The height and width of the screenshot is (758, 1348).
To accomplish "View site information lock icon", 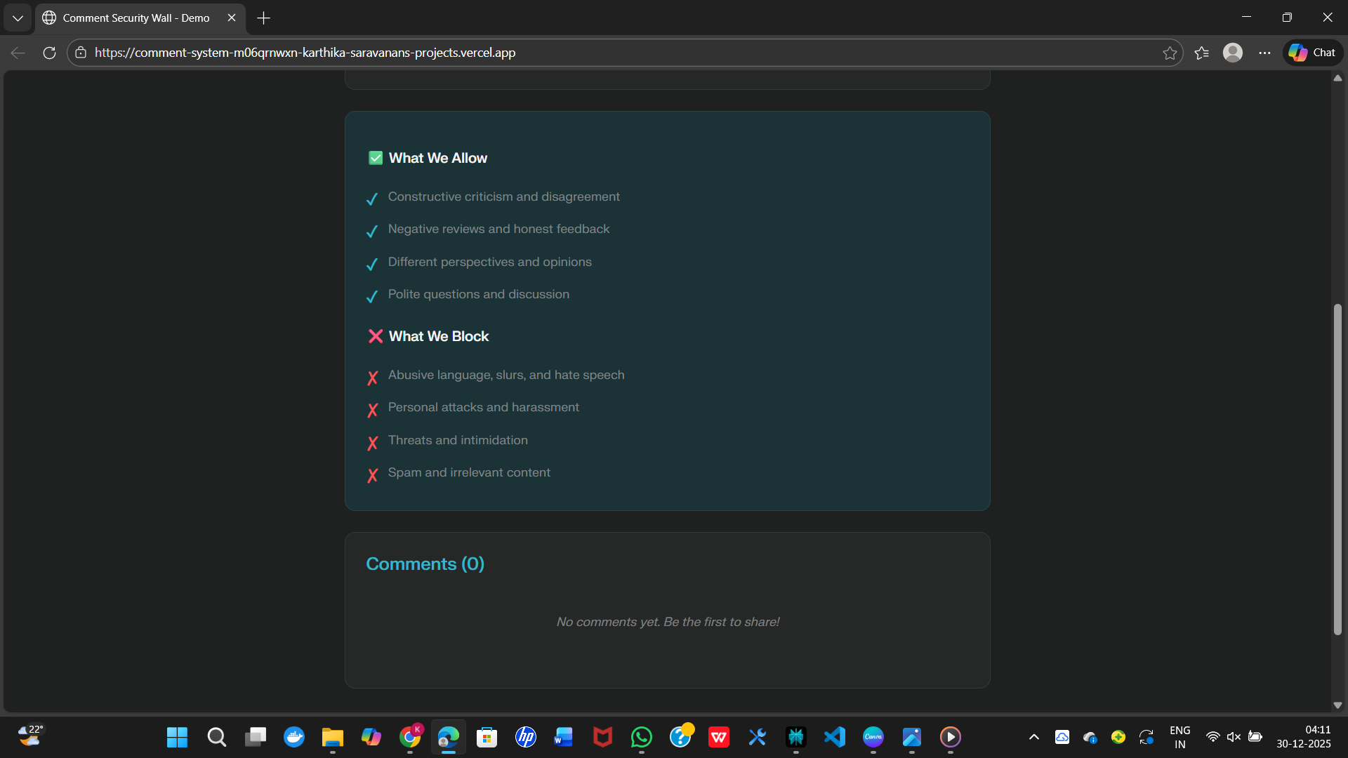I will click(x=81, y=53).
